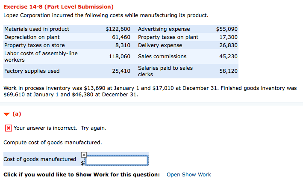Click the Sales commissions label

[x=162, y=57]
